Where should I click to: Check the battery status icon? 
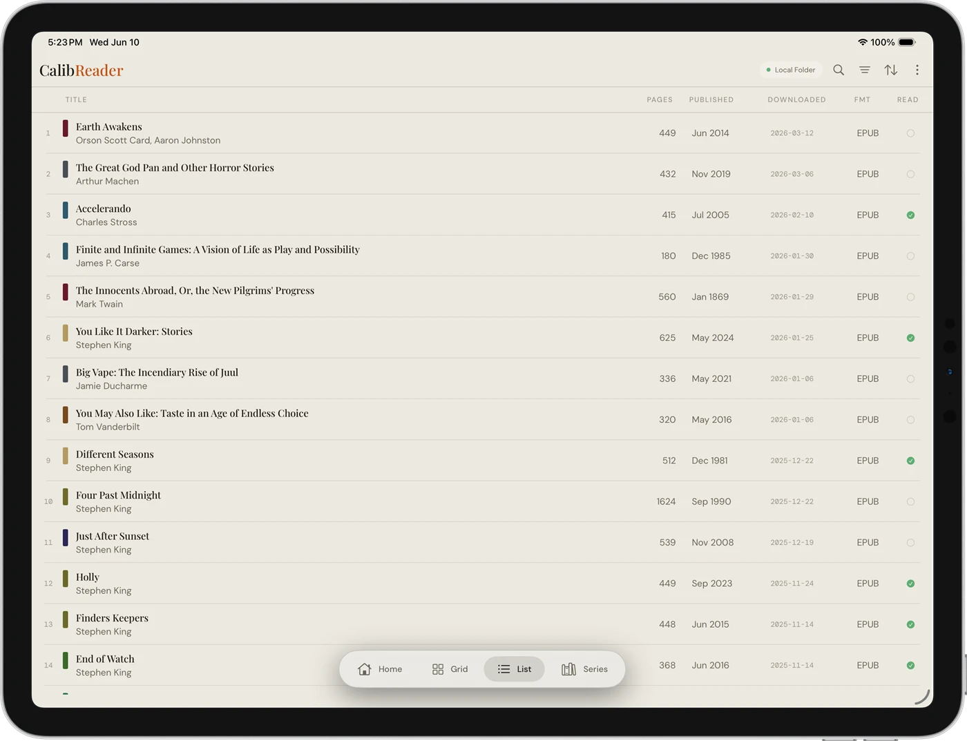pyautogui.click(x=907, y=42)
